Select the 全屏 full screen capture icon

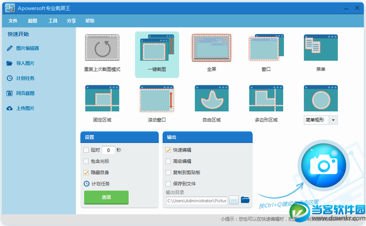[212, 48]
